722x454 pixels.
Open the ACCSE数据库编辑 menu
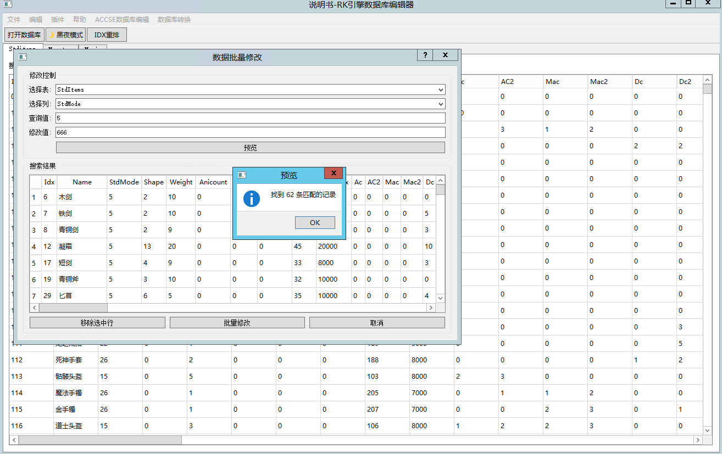pyautogui.click(x=121, y=20)
